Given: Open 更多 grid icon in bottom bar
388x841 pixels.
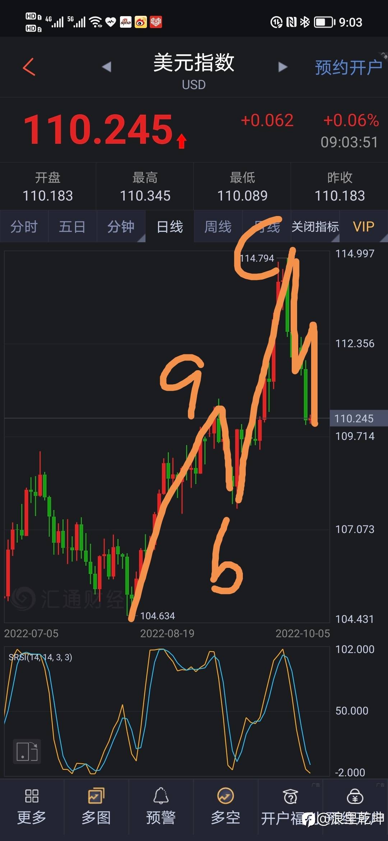Looking at the screenshot, I should [x=32, y=806].
